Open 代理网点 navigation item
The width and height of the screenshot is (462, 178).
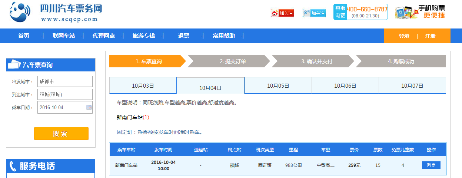[x=104, y=36]
